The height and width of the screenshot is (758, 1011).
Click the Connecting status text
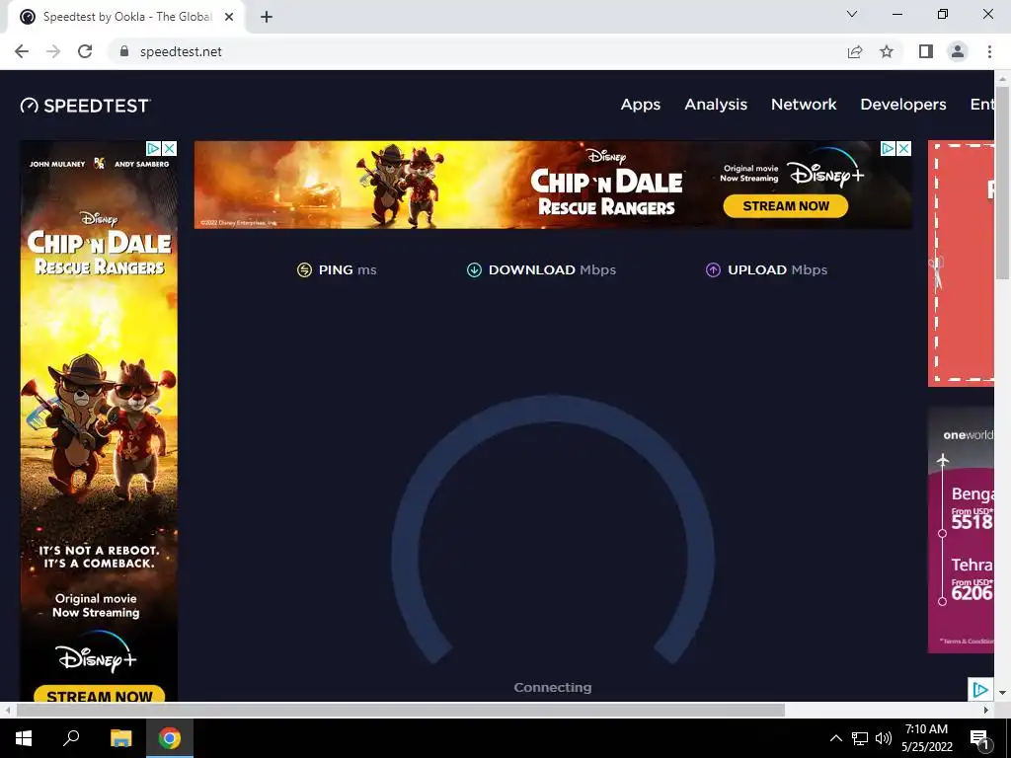(553, 688)
